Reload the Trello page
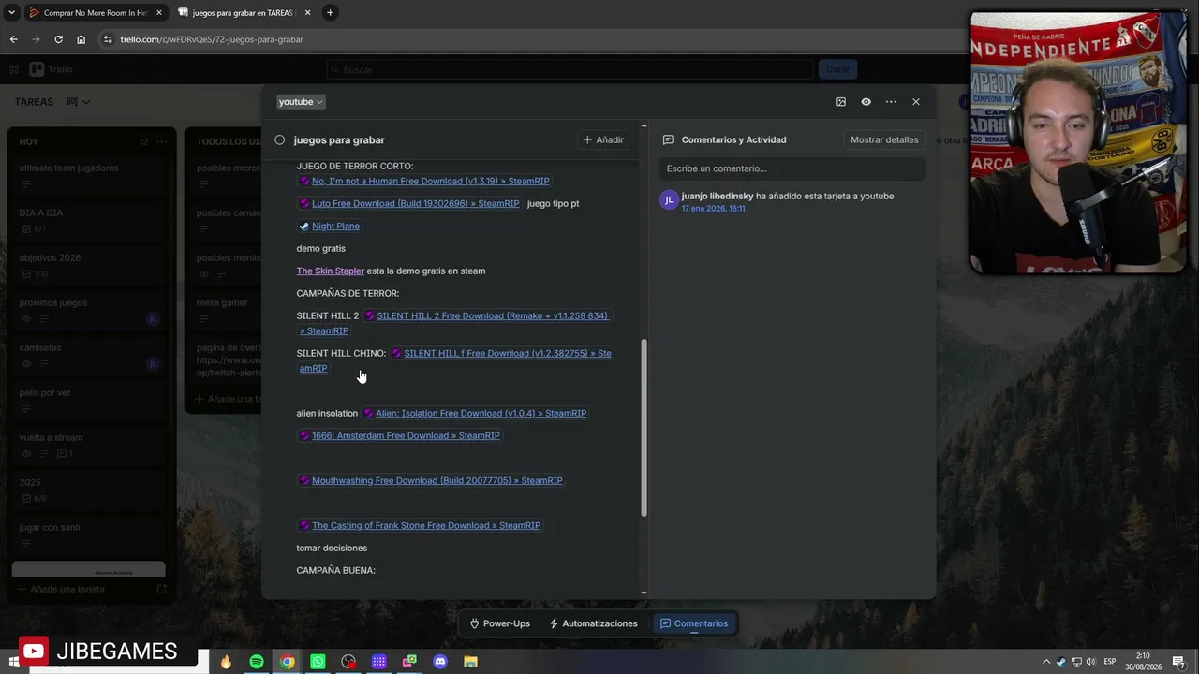The width and height of the screenshot is (1199, 674). tap(58, 39)
